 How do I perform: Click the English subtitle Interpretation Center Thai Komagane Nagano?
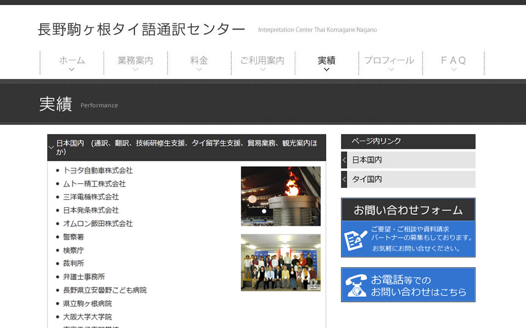coord(317,30)
